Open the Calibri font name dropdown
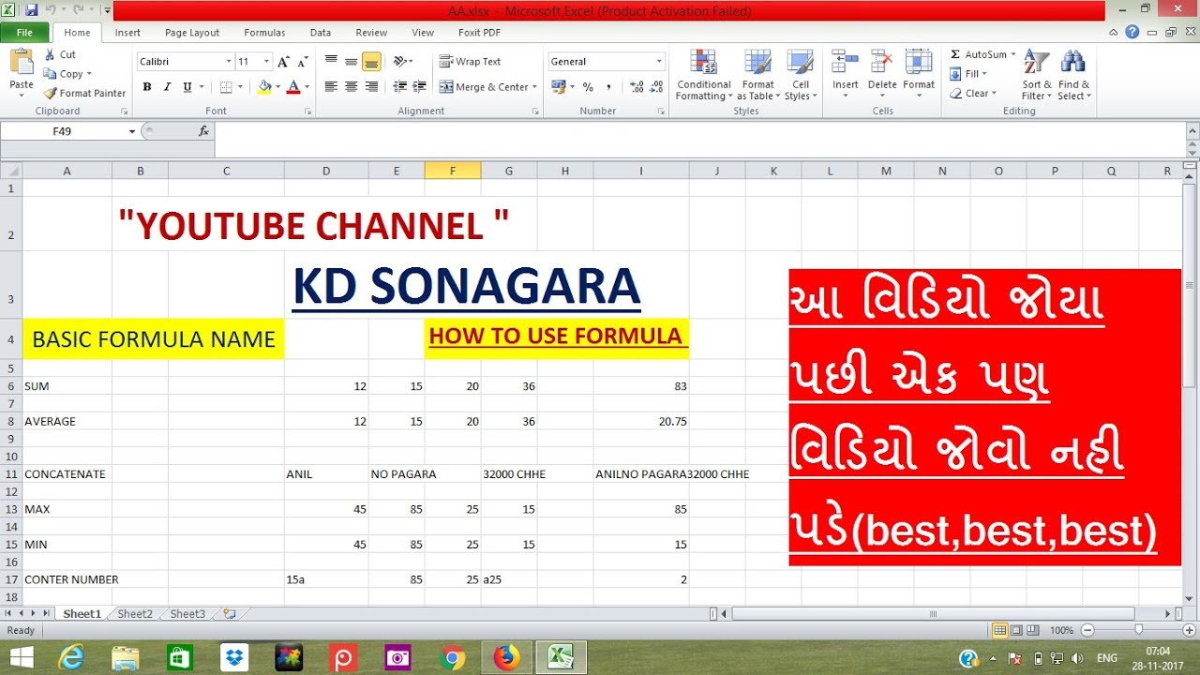 tap(228, 62)
